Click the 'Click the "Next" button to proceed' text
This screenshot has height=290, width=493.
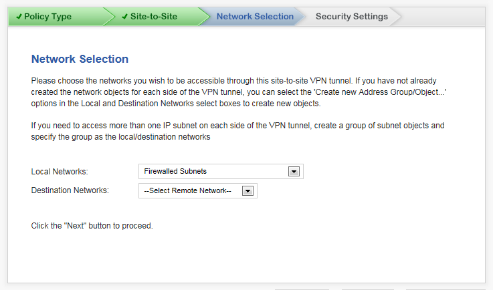click(92, 226)
